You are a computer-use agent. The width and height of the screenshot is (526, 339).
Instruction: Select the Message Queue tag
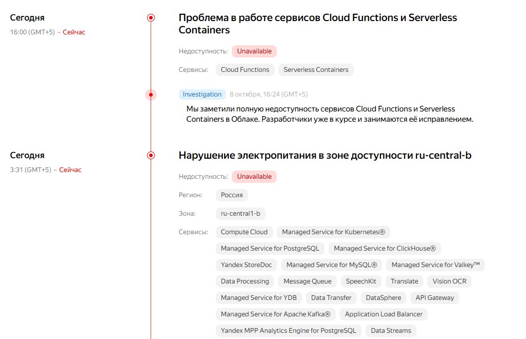(307, 281)
